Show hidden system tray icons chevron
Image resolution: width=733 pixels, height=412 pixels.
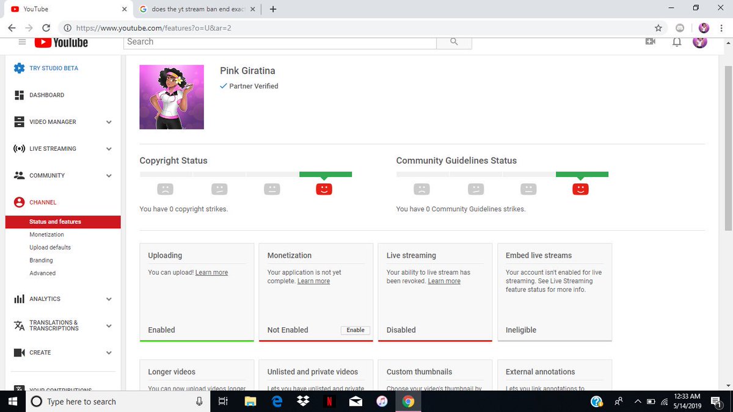[x=637, y=402]
